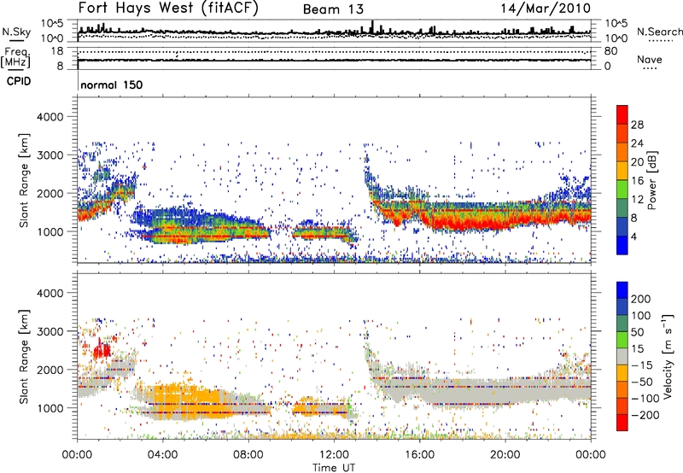Click the '-15' tick on velocity scale
683x473 pixels.
pos(642,365)
